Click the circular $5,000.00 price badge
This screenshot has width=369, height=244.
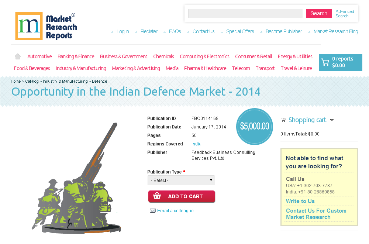coord(254,126)
